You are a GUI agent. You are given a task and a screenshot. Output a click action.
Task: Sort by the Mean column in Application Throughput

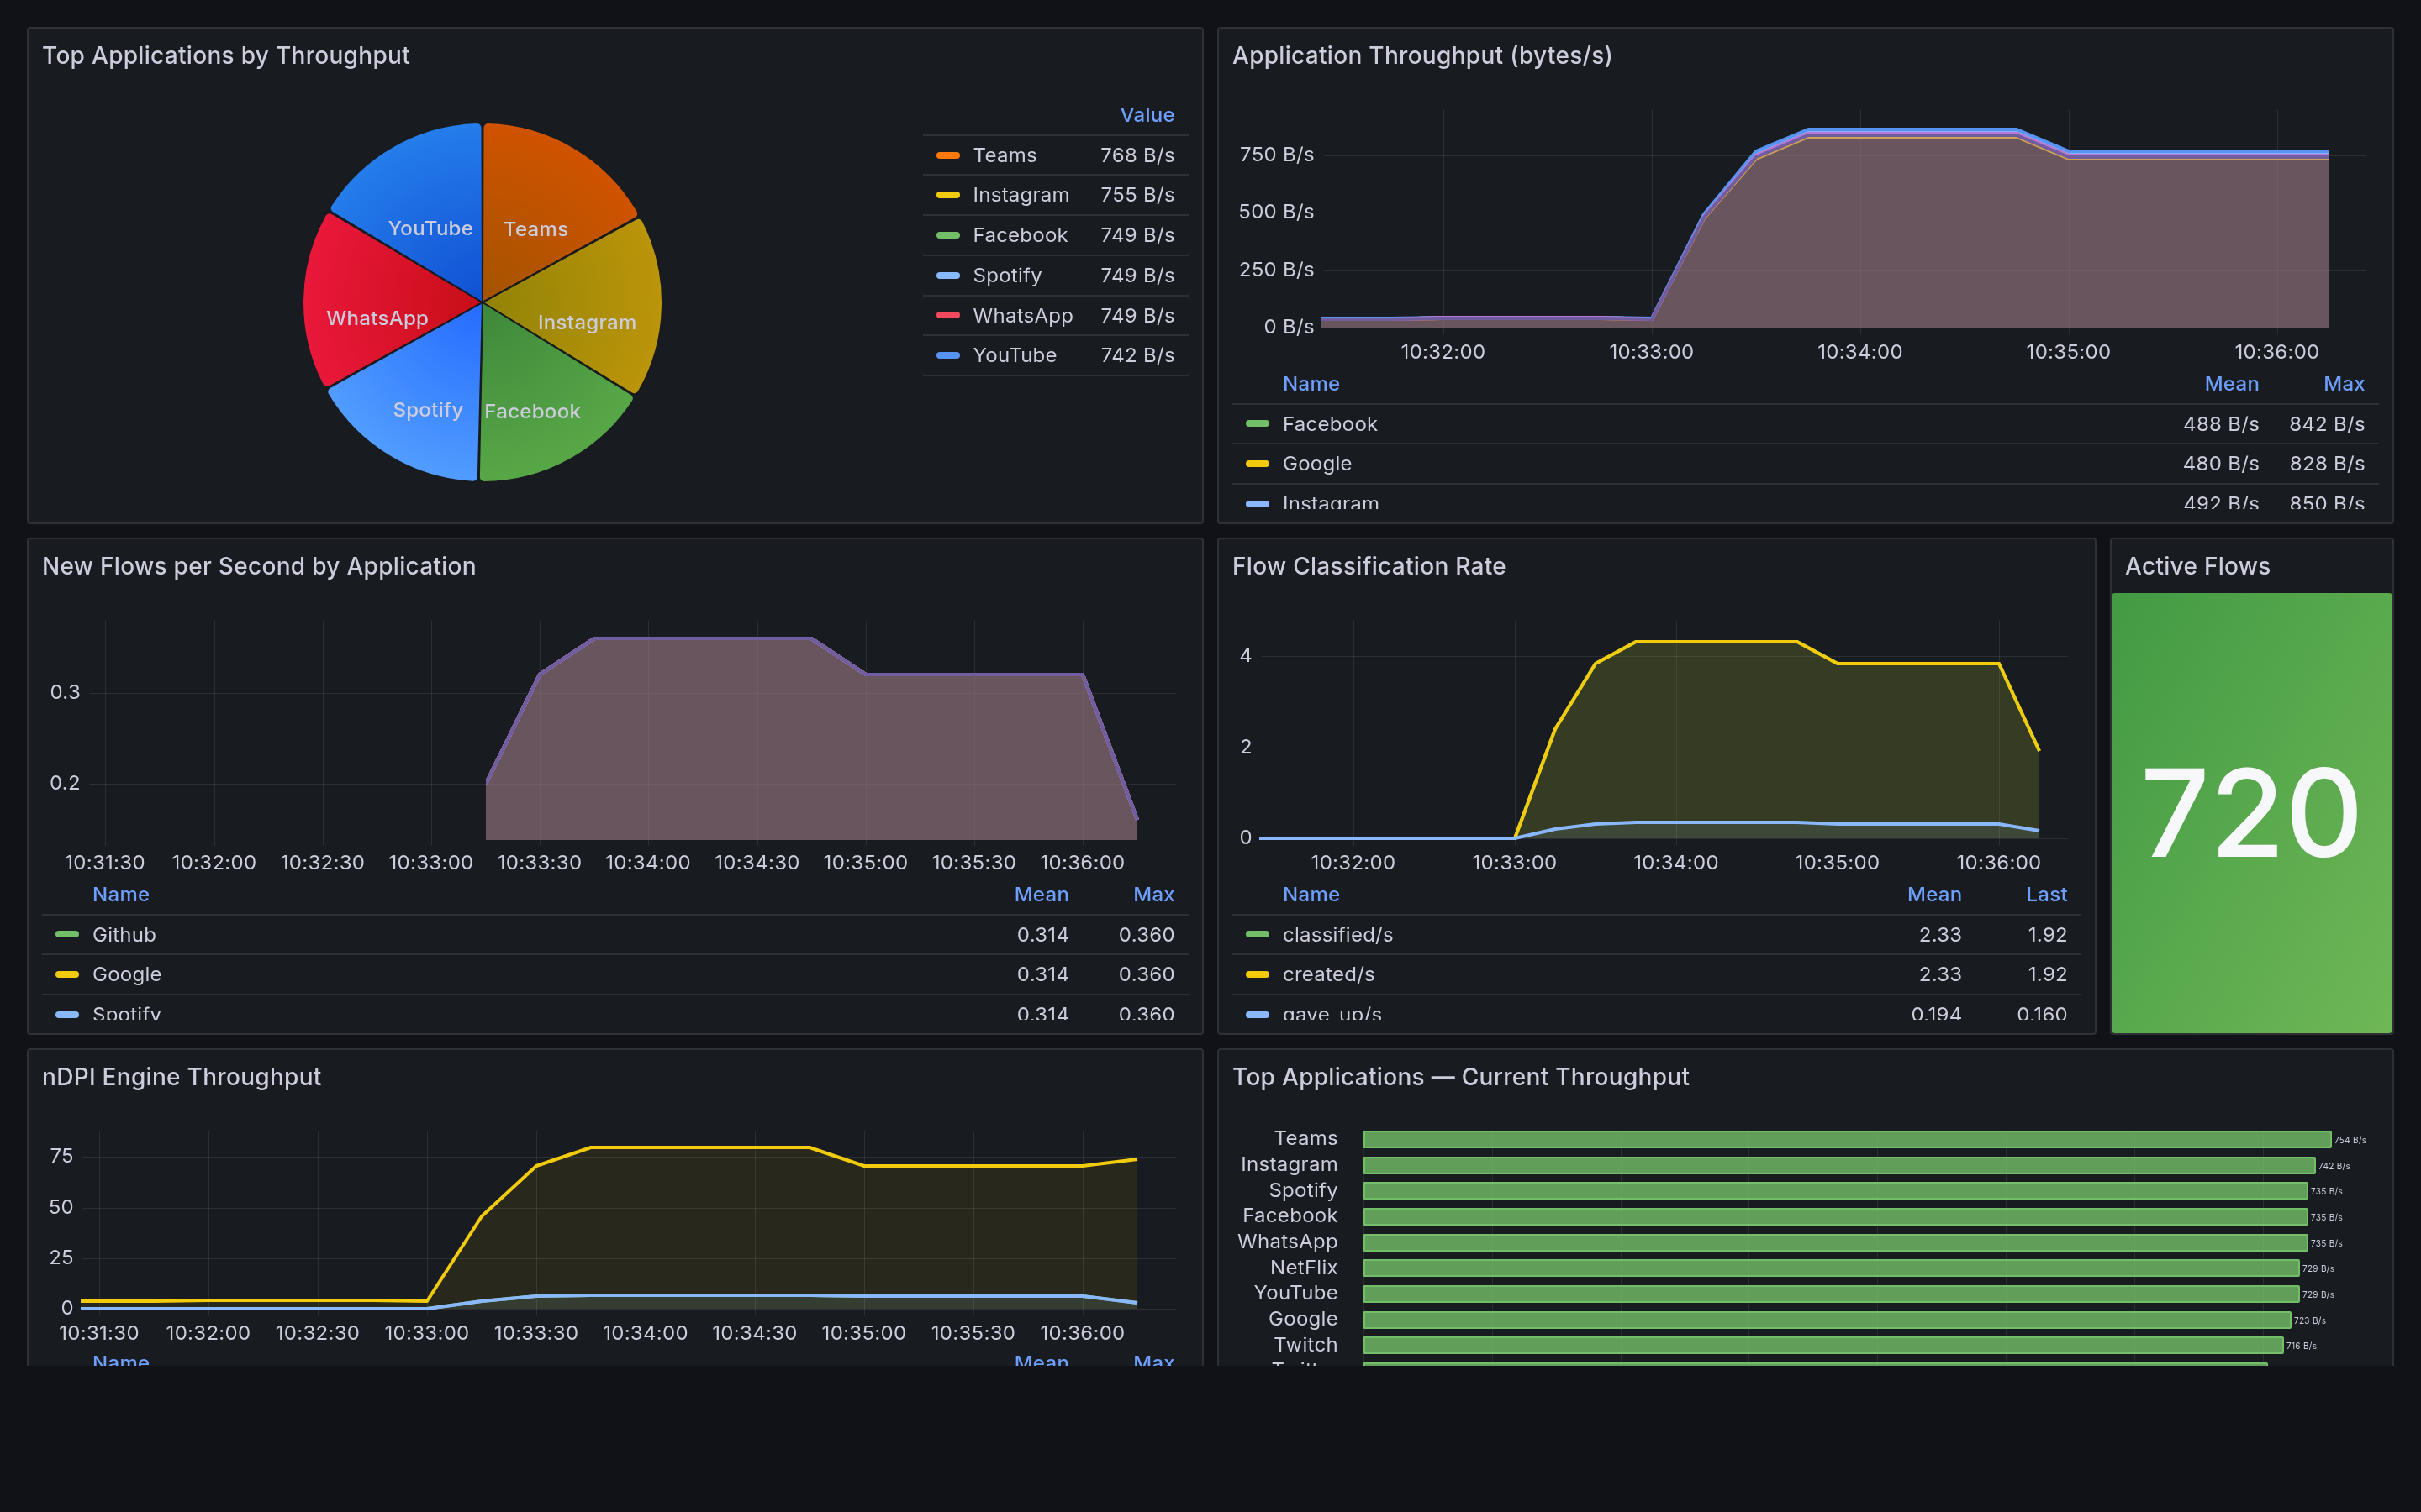(2232, 383)
